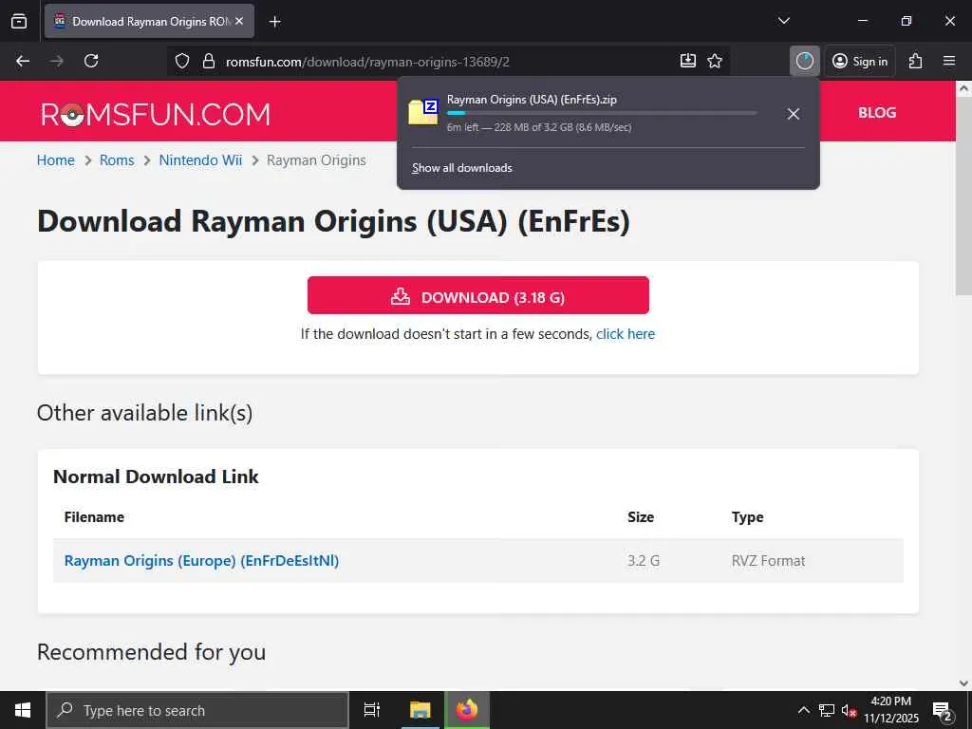
Task: Click the Rayman Origins (USA) (EnFrEs).zip filename
Action: tap(532, 99)
